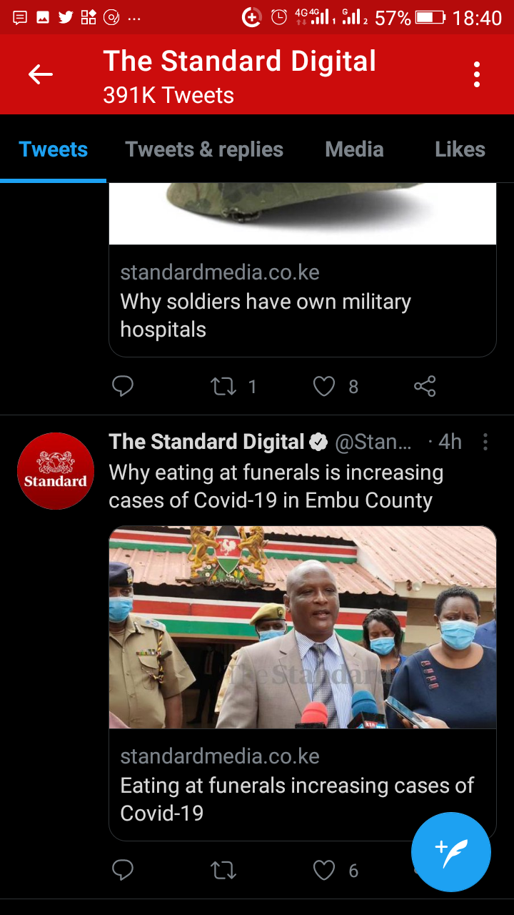
Task: Reply to the military hospitals tweet
Action: tap(123, 387)
